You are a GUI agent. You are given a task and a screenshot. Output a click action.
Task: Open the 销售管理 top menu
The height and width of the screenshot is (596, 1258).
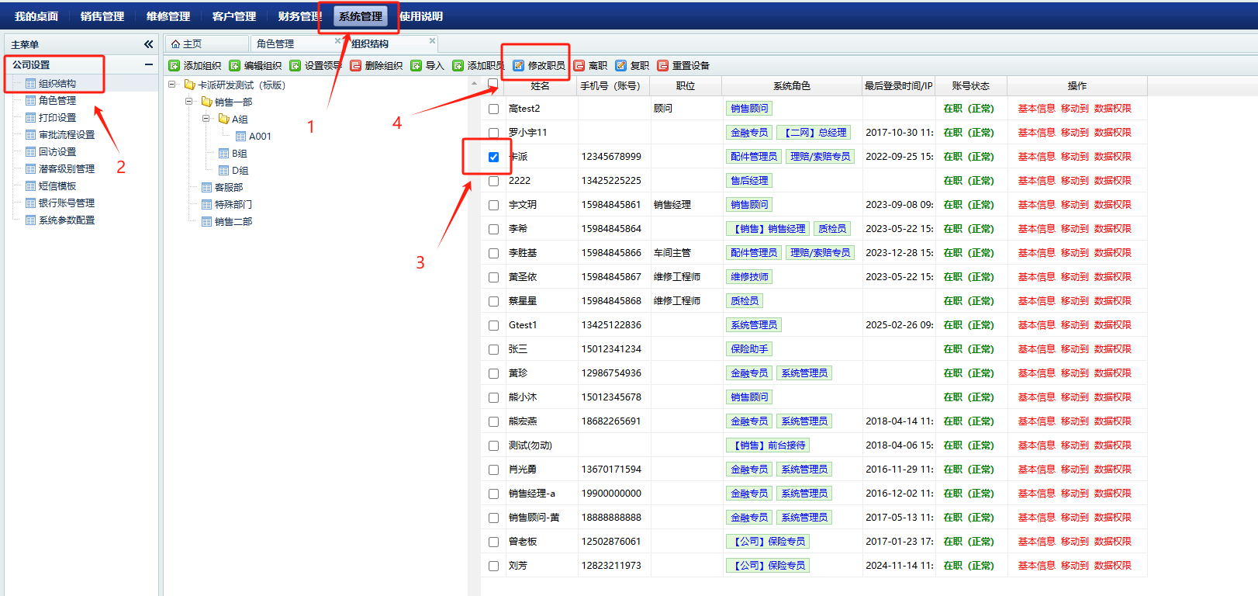pos(102,16)
